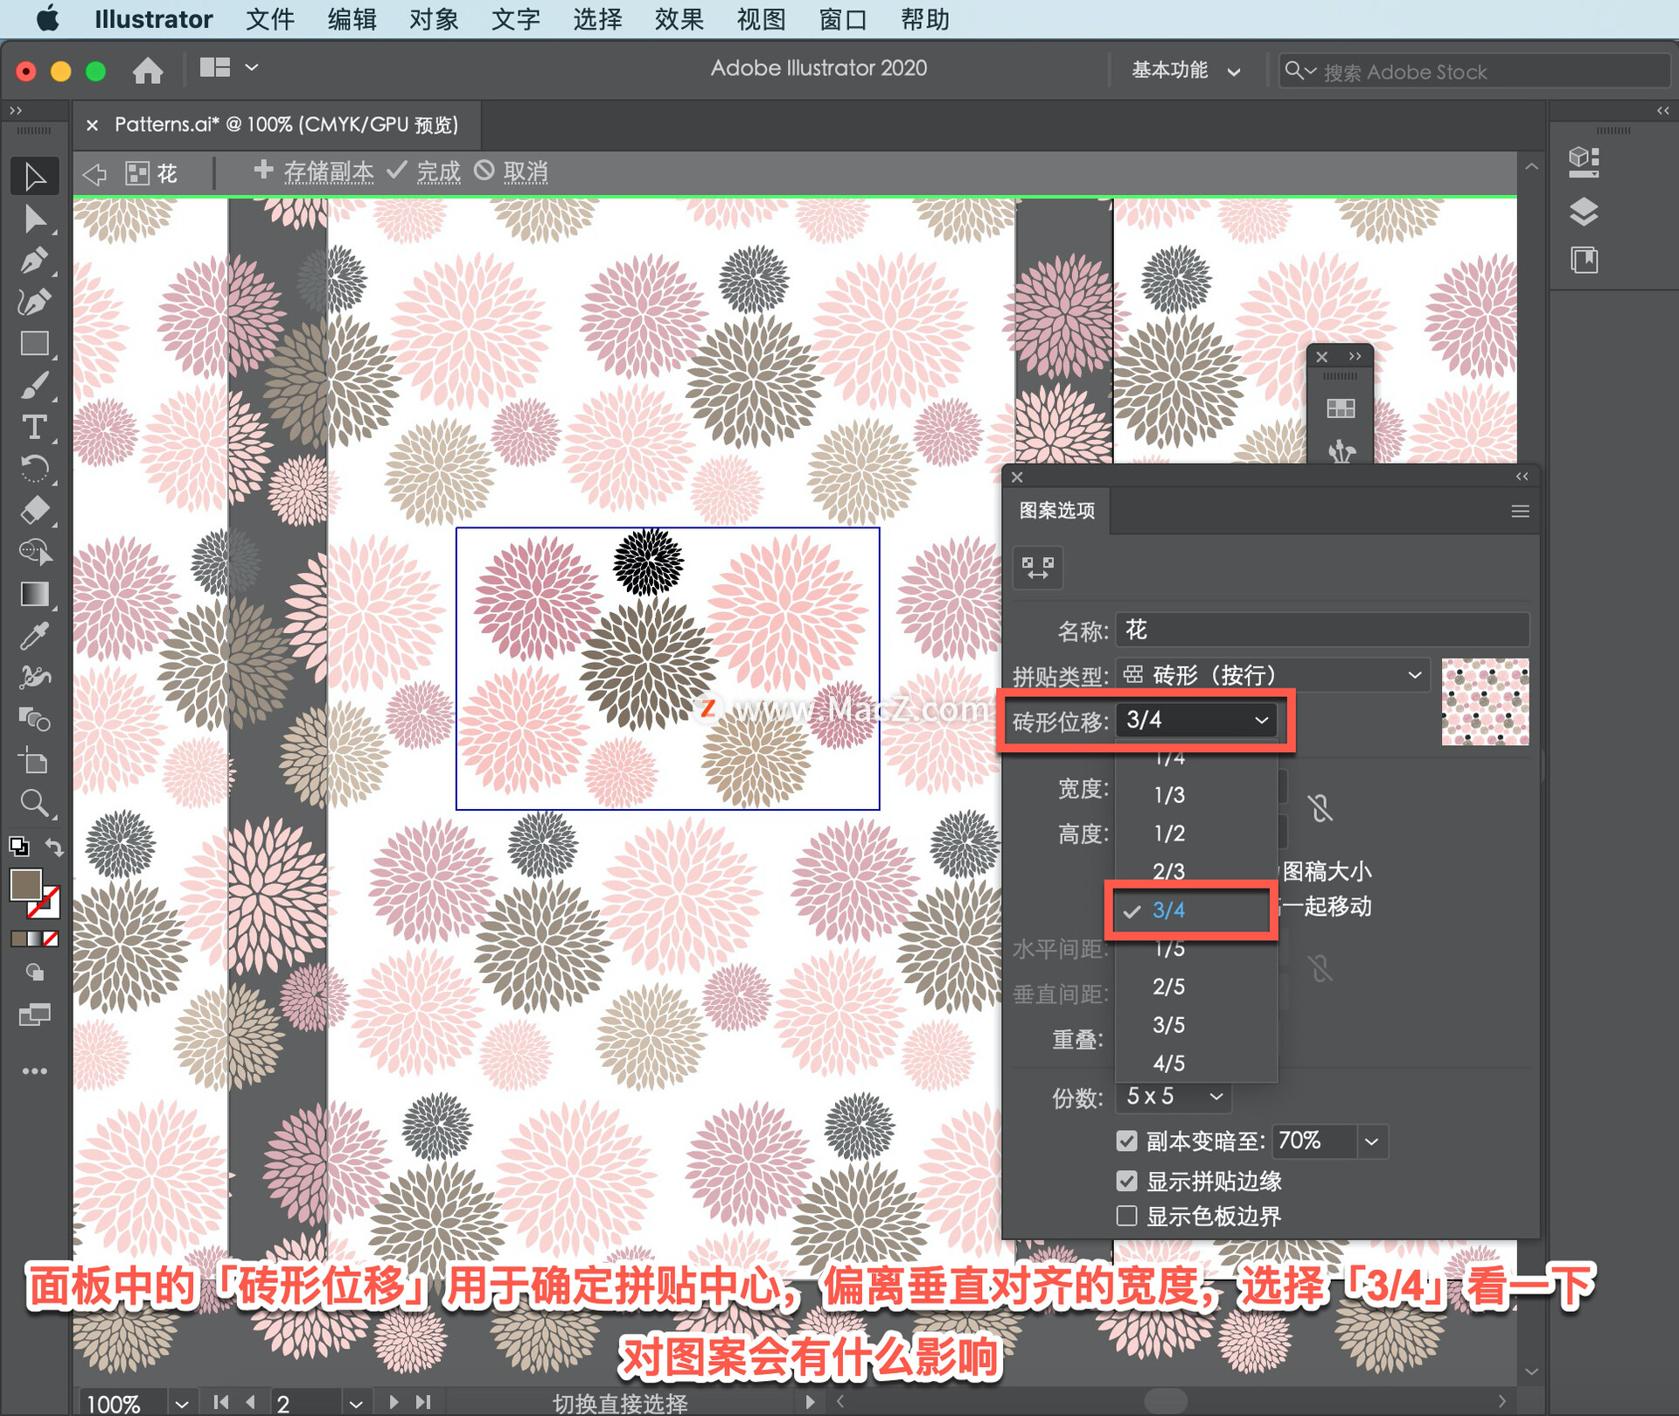Reset default fill and stroke icon
The height and width of the screenshot is (1416, 1679).
(18, 847)
